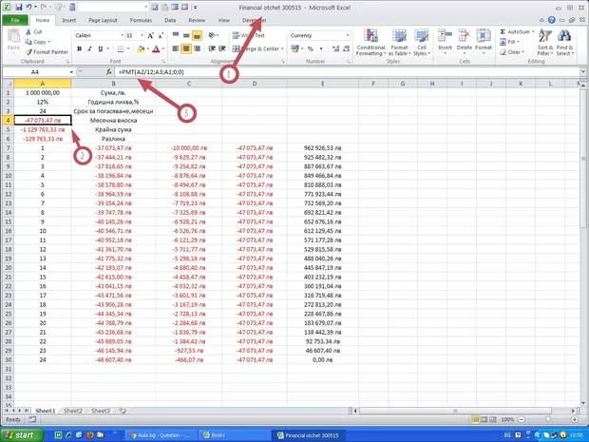Click Find & Select binoculars icon
589x442 pixels.
566,40
